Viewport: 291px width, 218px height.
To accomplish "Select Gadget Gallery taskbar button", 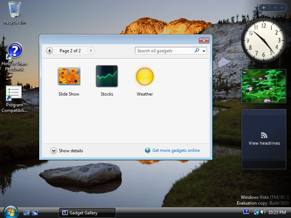I will [87, 213].
